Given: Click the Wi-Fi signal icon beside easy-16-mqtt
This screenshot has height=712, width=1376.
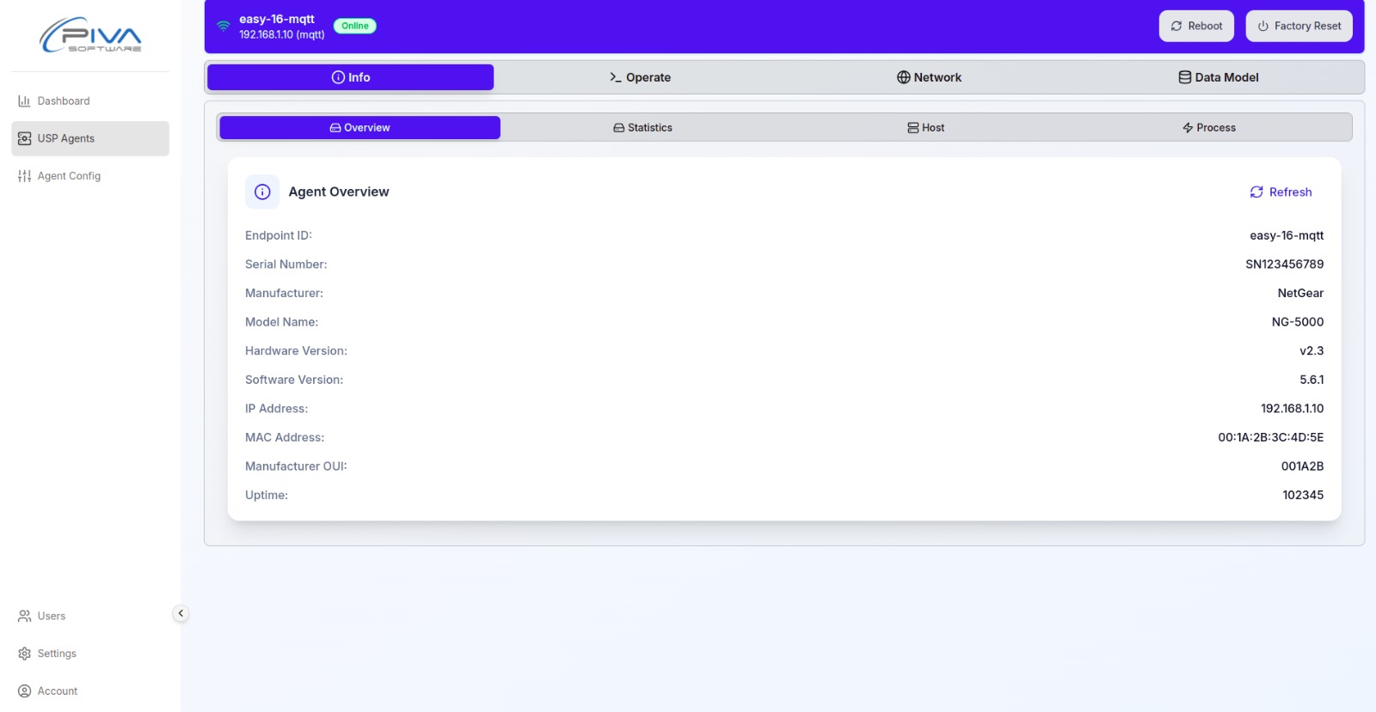Looking at the screenshot, I should [x=223, y=26].
